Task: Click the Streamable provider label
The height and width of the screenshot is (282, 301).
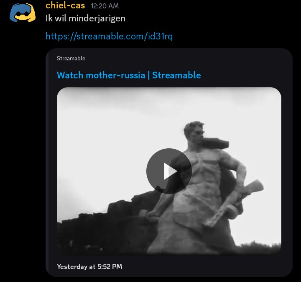Action: tap(71, 59)
